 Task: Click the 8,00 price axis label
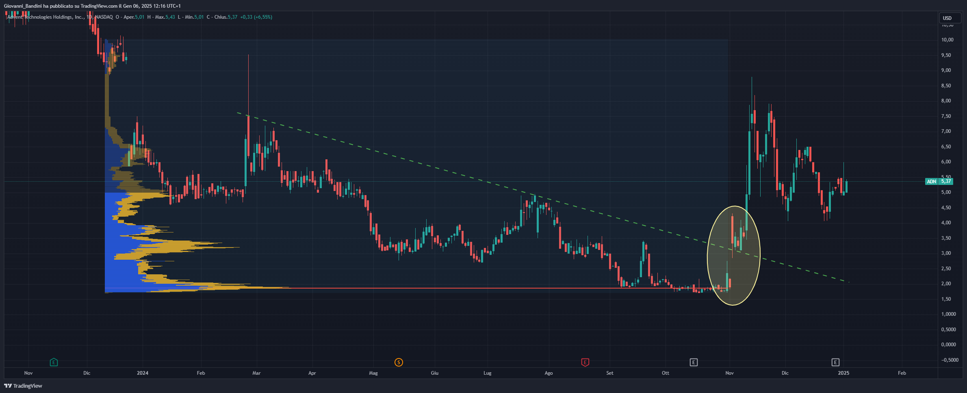pyautogui.click(x=946, y=101)
